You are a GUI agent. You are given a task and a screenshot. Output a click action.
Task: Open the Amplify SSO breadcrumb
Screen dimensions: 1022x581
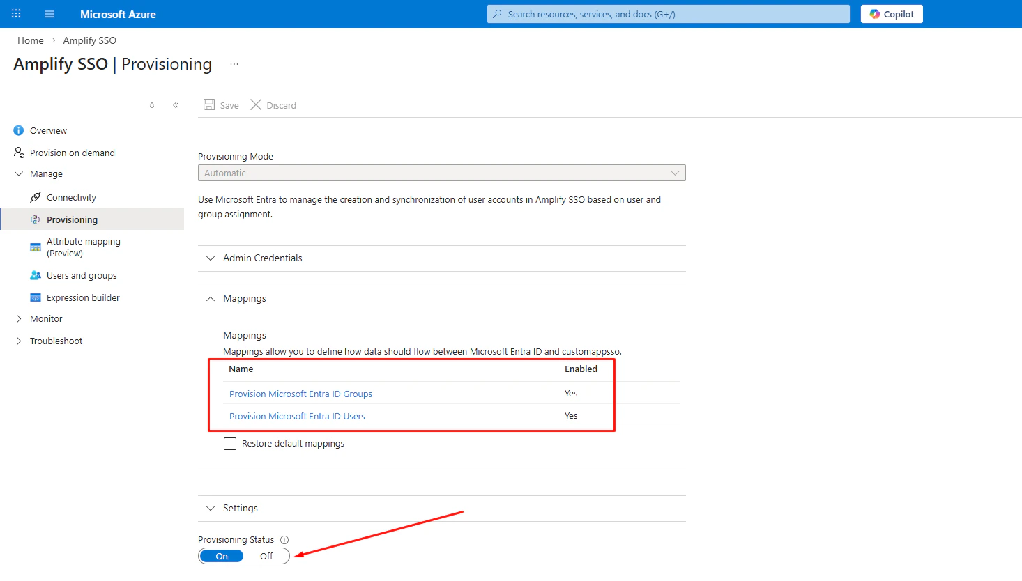tap(89, 40)
